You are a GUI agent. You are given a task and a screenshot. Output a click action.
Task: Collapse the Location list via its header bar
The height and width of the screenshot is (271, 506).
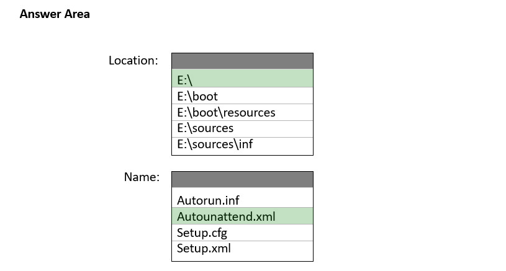(242, 61)
